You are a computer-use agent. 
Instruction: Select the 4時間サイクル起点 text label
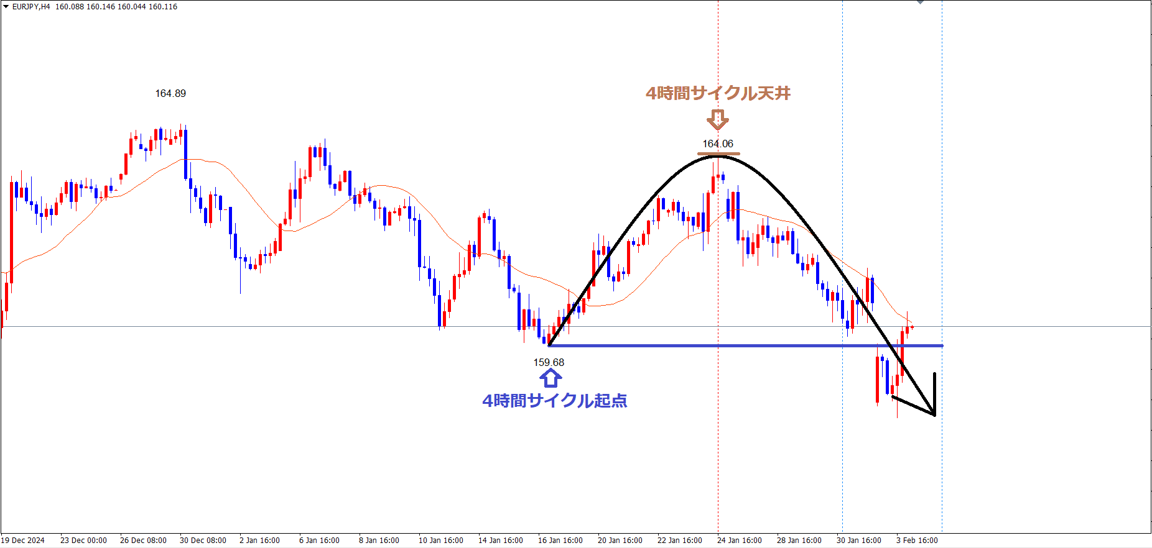(554, 401)
